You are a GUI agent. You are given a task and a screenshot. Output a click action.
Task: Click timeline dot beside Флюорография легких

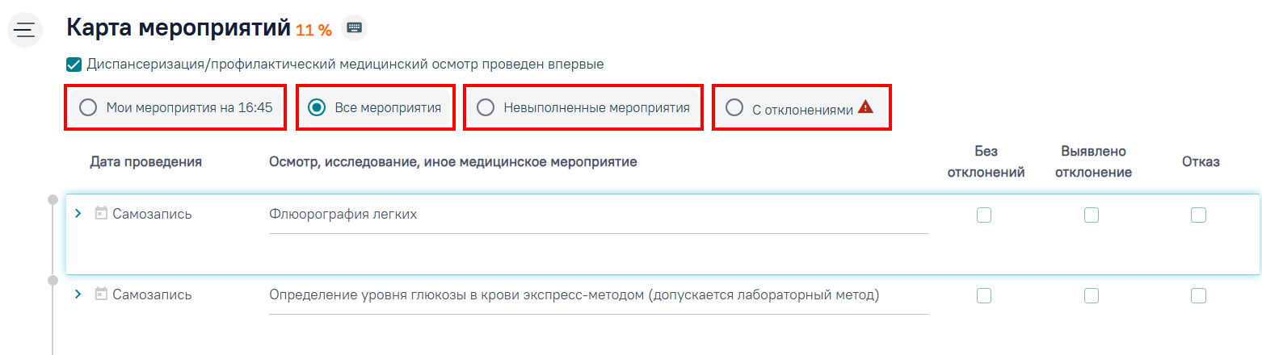(x=53, y=199)
